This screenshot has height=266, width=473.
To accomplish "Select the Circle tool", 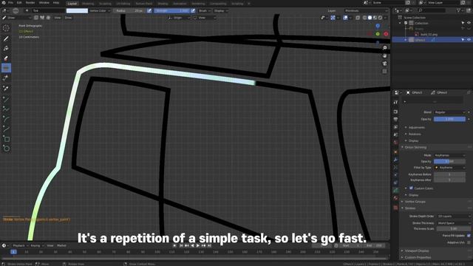I will click(6, 149).
